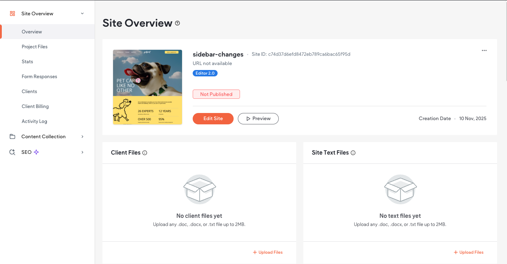Collapse the Site Overview sidebar section
The width and height of the screenshot is (507, 264).
(x=82, y=14)
